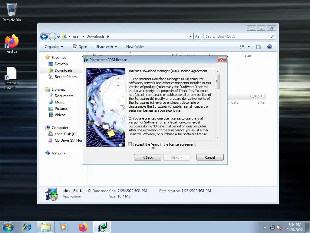Click the user breadcrumb in address bar
310x233 pixels.
76,36
